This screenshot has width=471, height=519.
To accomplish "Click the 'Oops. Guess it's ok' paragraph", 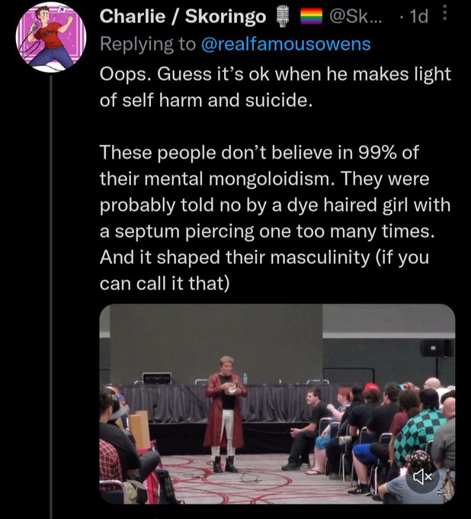I will click(275, 87).
